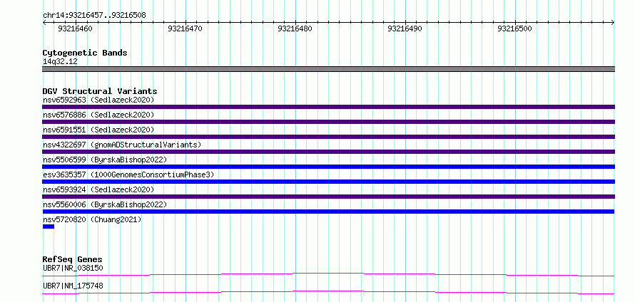Click the nsv6592963 (Sedlazeck2020) variant label
635x302 pixels.
(x=98, y=100)
